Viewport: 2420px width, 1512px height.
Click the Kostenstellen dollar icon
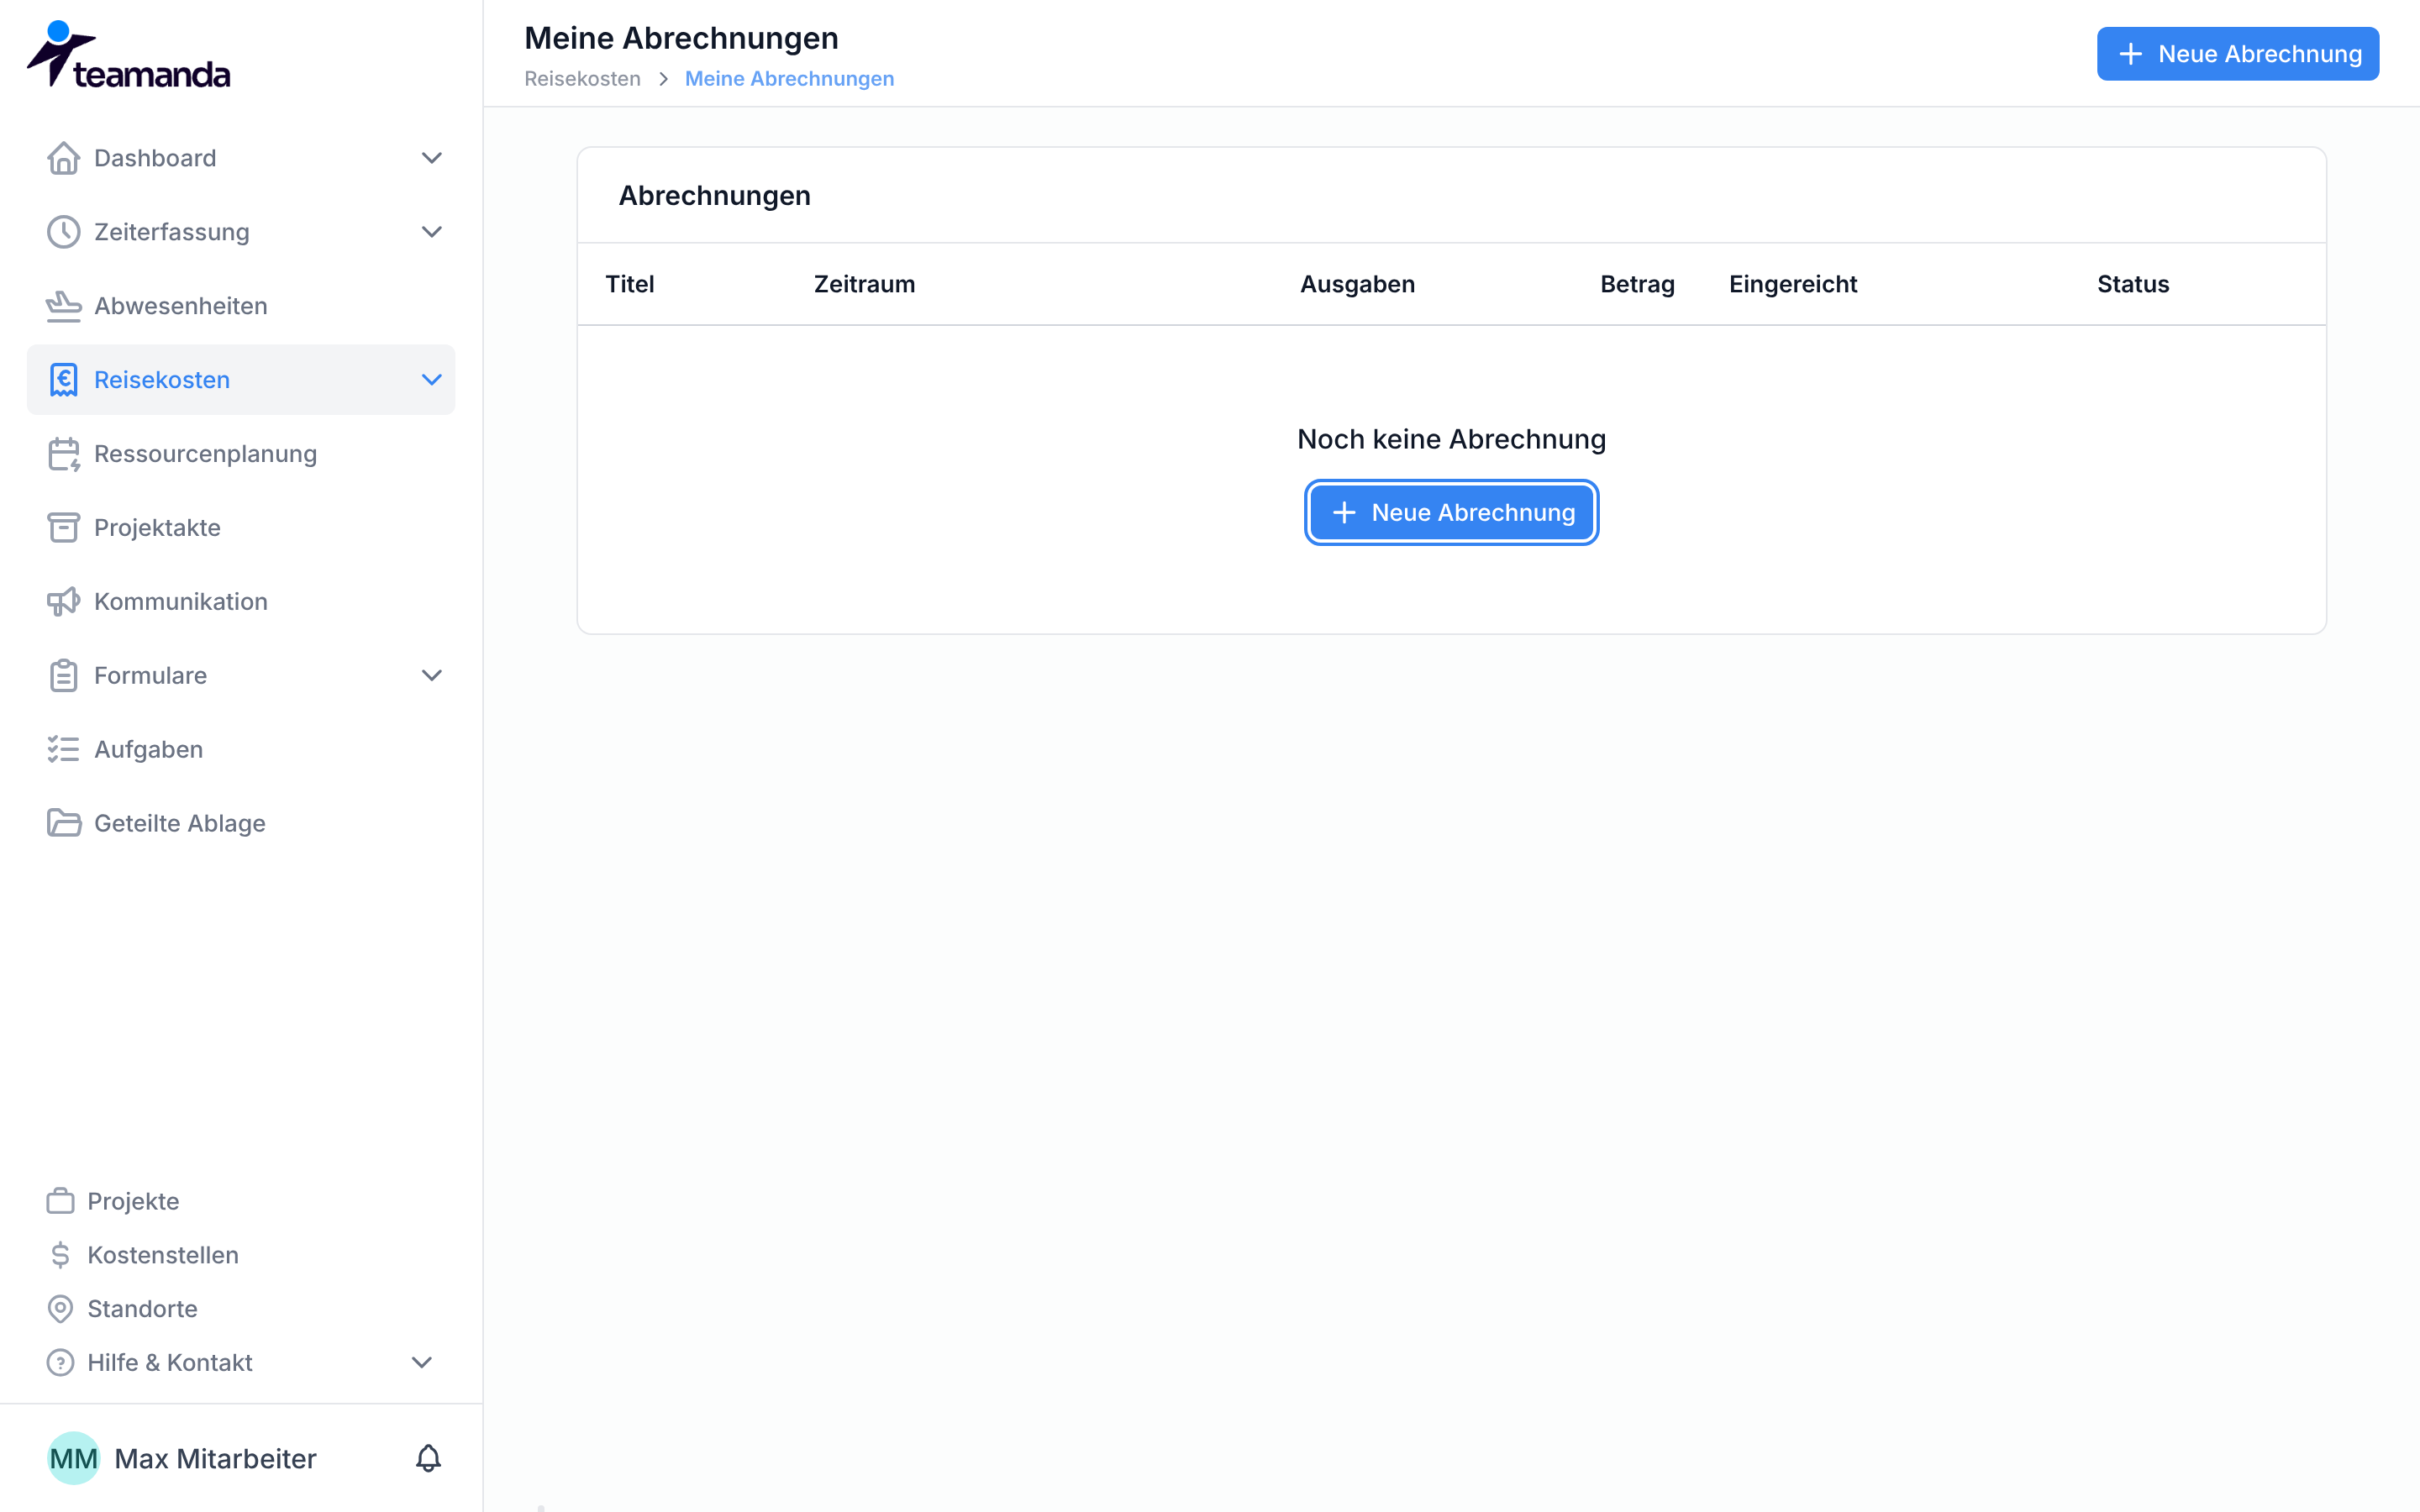click(60, 1255)
